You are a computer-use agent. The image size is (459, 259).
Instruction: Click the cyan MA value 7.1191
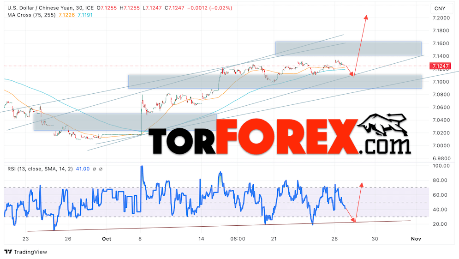point(85,15)
